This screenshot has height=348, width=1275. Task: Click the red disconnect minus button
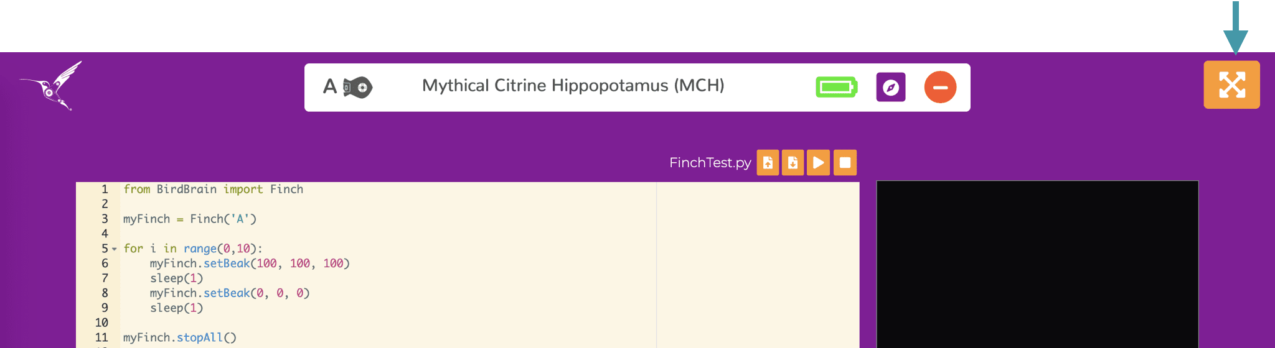pyautogui.click(x=939, y=87)
